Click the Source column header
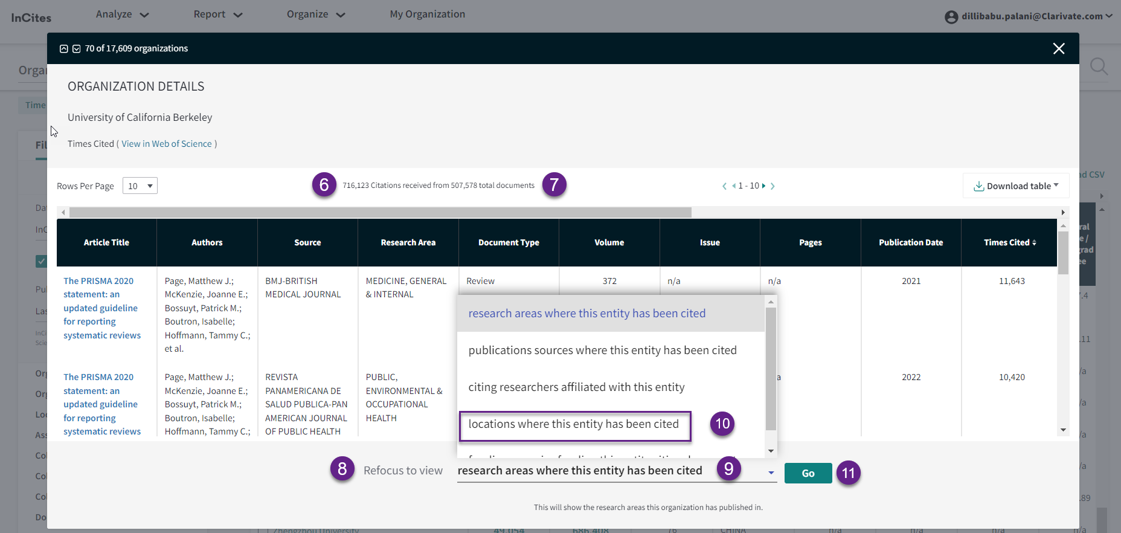 pyautogui.click(x=307, y=242)
